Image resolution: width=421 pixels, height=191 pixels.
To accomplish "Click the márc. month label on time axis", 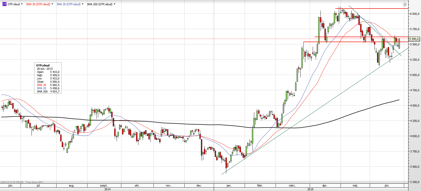I will click(292, 185).
